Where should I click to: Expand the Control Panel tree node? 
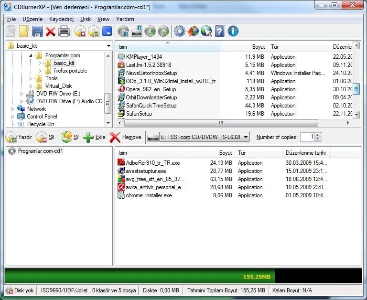[x=12, y=117]
